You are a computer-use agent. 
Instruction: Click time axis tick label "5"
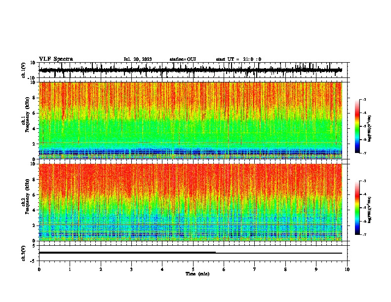193,269
